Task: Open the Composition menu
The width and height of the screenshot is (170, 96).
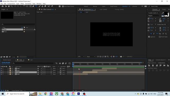Action: click(x=11, y=4)
